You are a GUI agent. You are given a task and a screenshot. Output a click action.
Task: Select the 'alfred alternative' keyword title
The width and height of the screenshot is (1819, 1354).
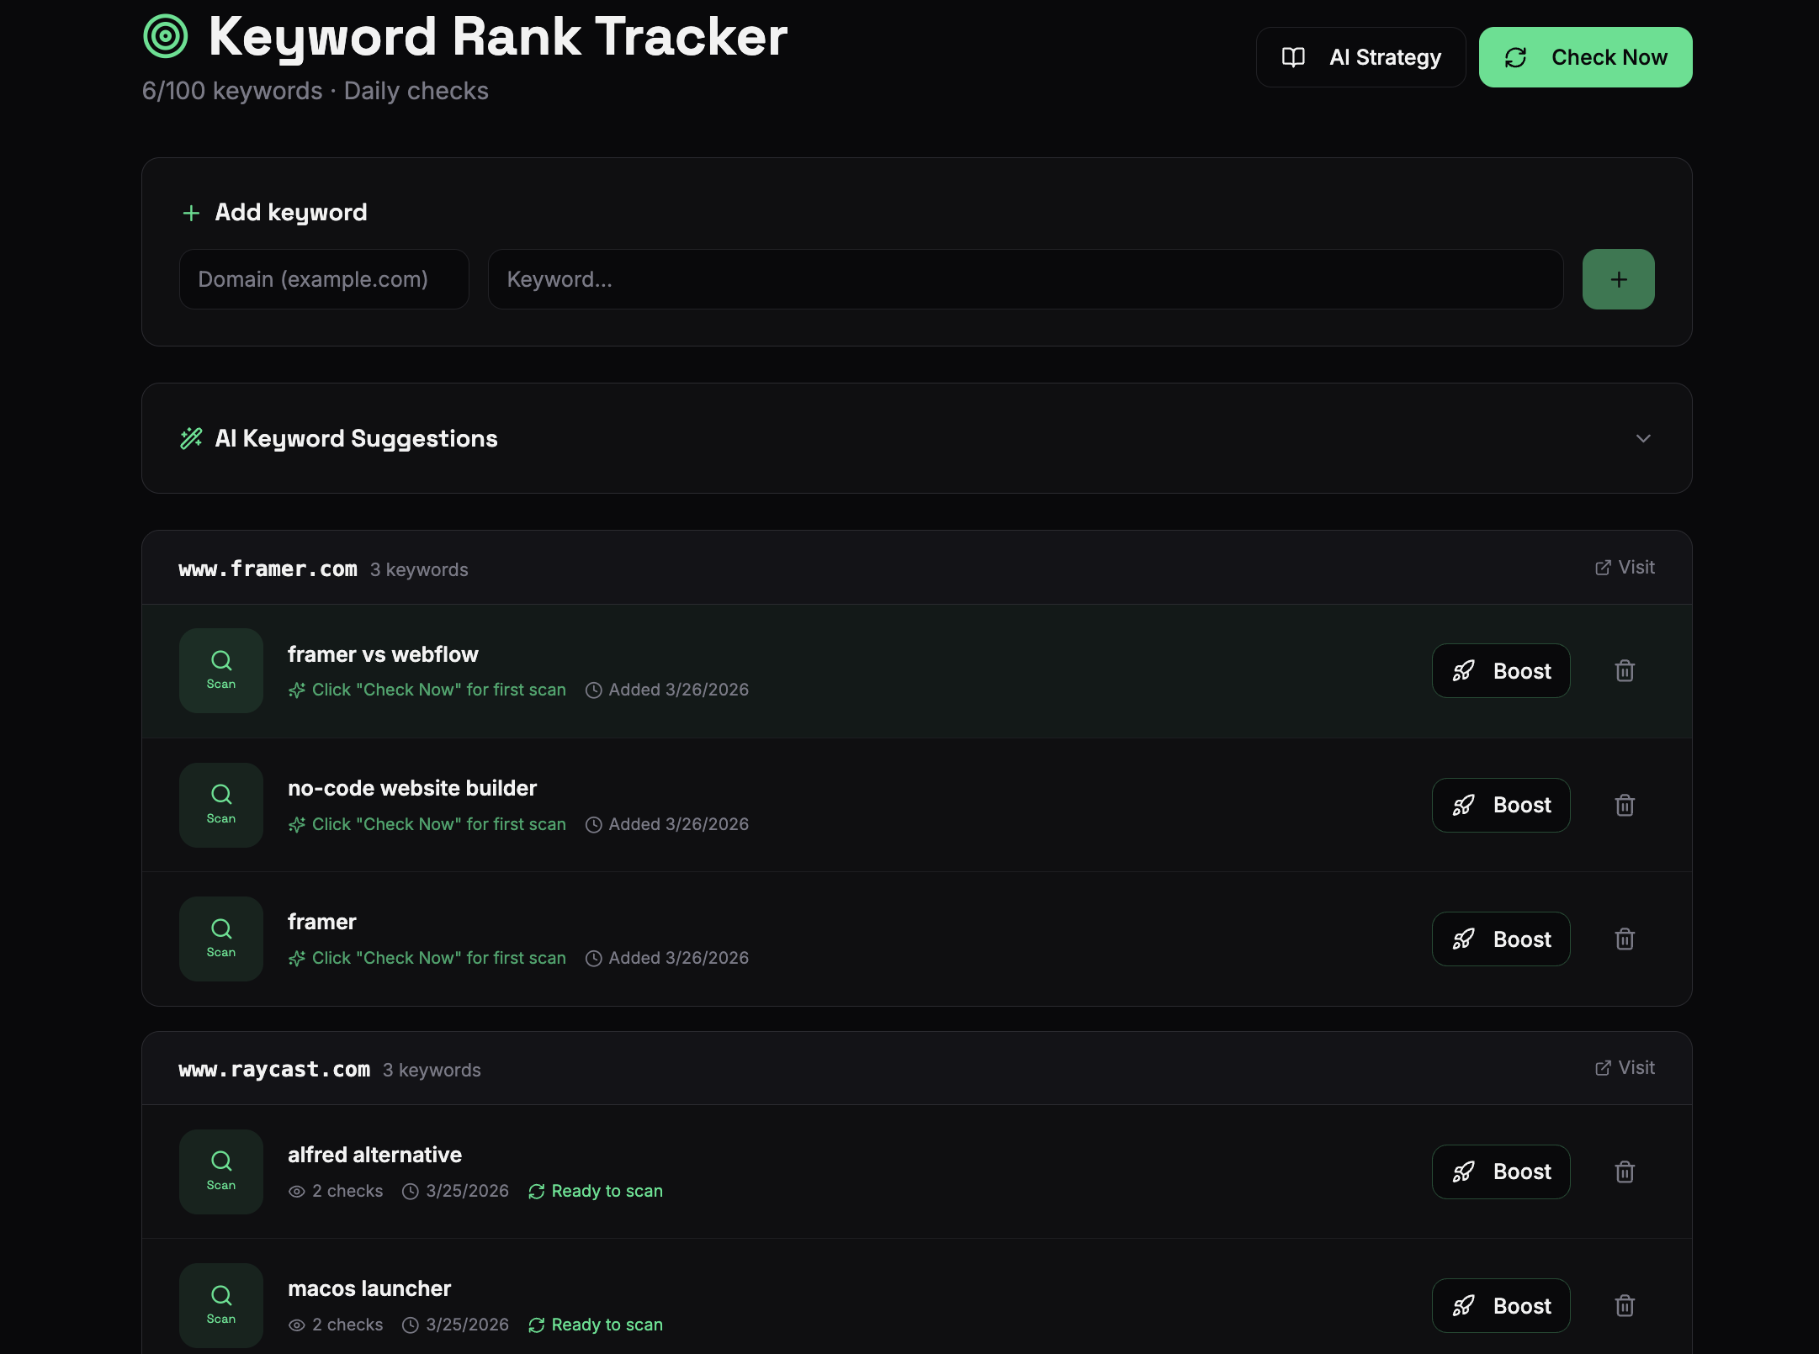(374, 1155)
